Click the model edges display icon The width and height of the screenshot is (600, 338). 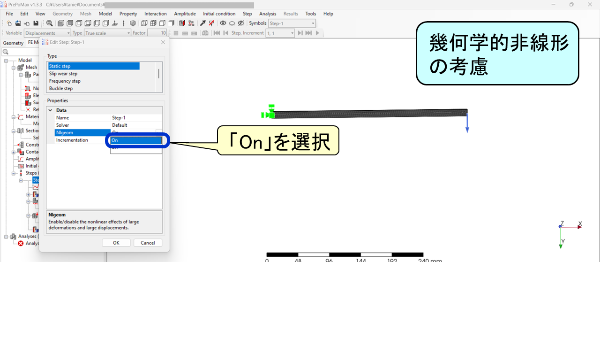point(162,23)
